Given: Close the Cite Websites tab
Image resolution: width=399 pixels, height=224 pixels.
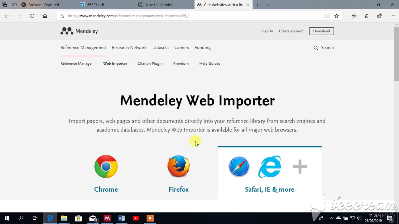Looking at the screenshot, I should [x=248, y=5].
